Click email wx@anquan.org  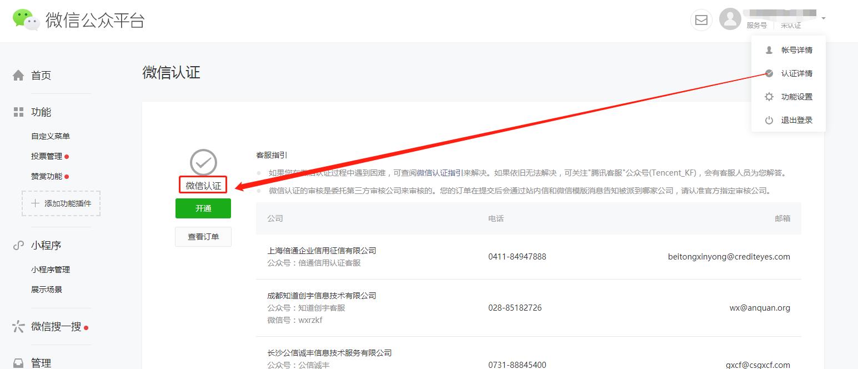[x=760, y=308]
